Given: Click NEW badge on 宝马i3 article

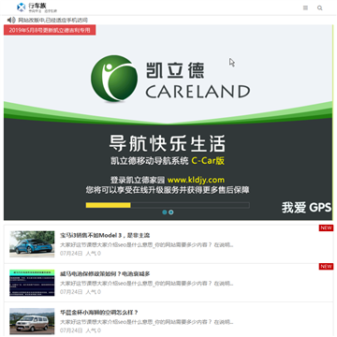Looking at the screenshot, I should tap(326, 228).
